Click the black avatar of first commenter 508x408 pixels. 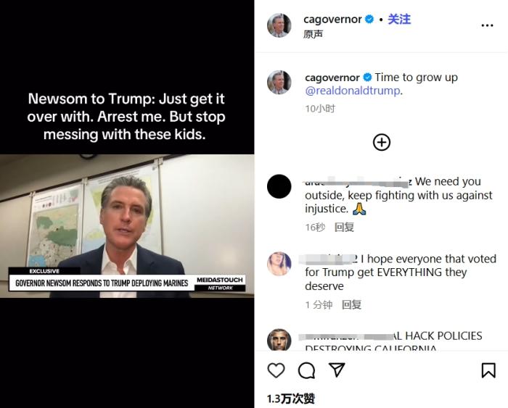279,186
